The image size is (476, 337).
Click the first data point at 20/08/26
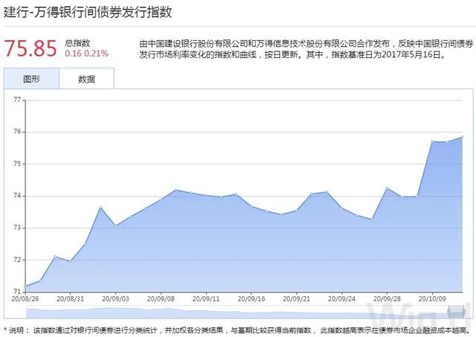(x=25, y=286)
